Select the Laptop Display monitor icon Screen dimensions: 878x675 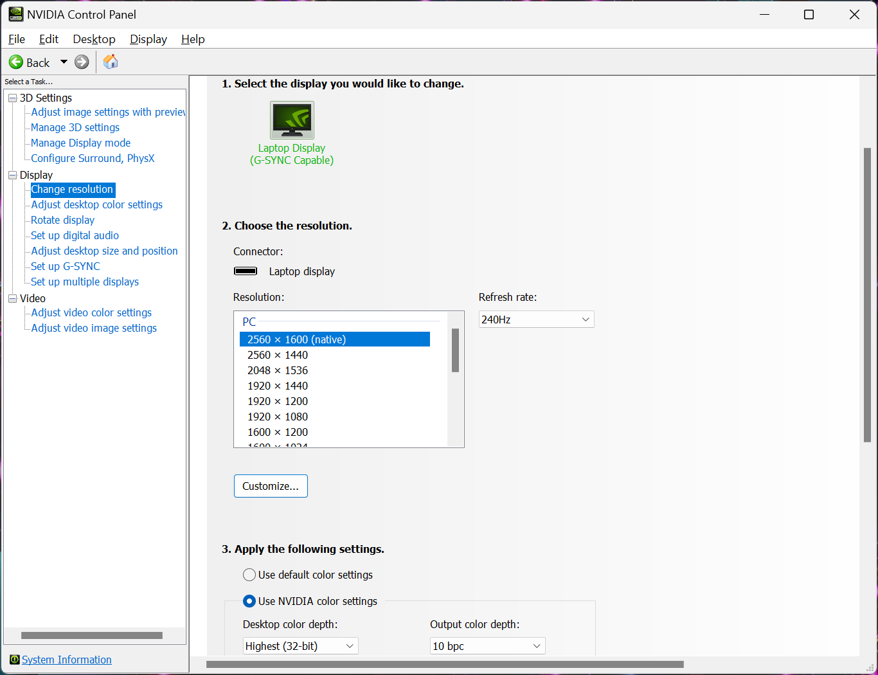tap(292, 120)
